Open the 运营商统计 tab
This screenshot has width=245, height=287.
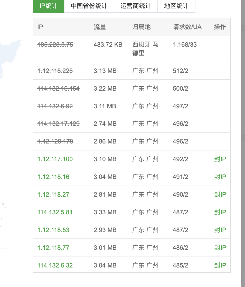pos(136,6)
